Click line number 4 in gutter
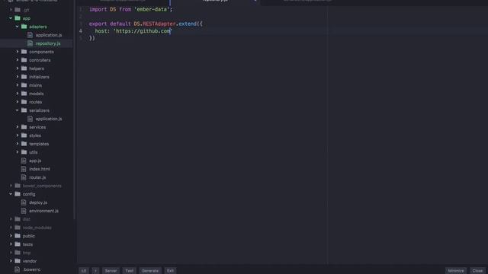The image size is (488, 274). [x=81, y=31]
